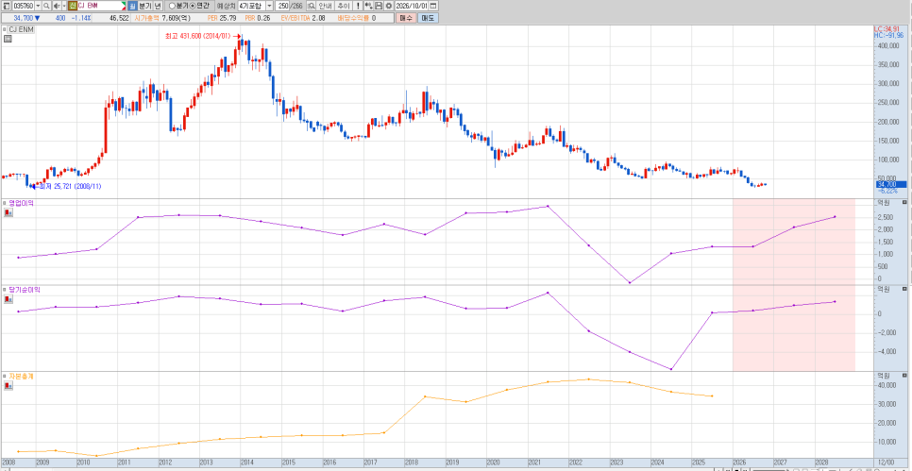This screenshot has width=912, height=471.
Task: Click the EV/EBITDA 2.08 value
Action: click(x=321, y=18)
